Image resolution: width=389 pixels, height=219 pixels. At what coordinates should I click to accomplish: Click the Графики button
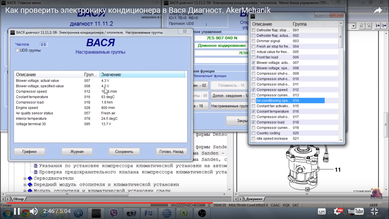click(x=29, y=151)
